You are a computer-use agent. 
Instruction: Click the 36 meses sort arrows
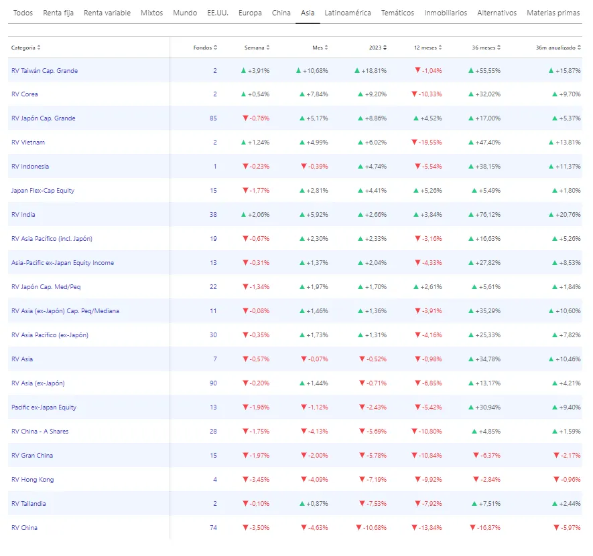tap(499, 48)
